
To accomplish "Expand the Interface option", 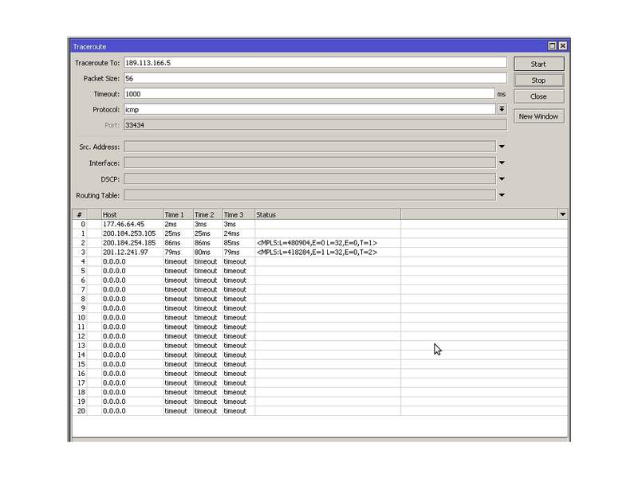I will [x=502, y=163].
